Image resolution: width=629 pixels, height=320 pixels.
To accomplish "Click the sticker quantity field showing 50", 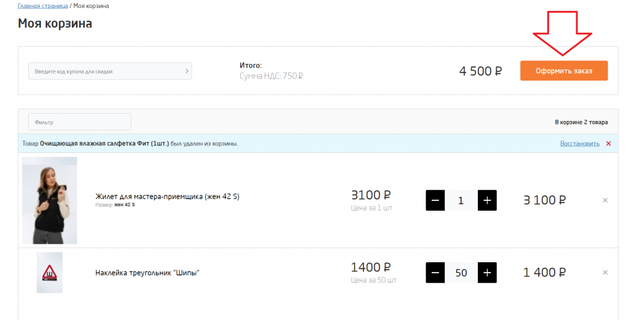I will [x=461, y=273].
